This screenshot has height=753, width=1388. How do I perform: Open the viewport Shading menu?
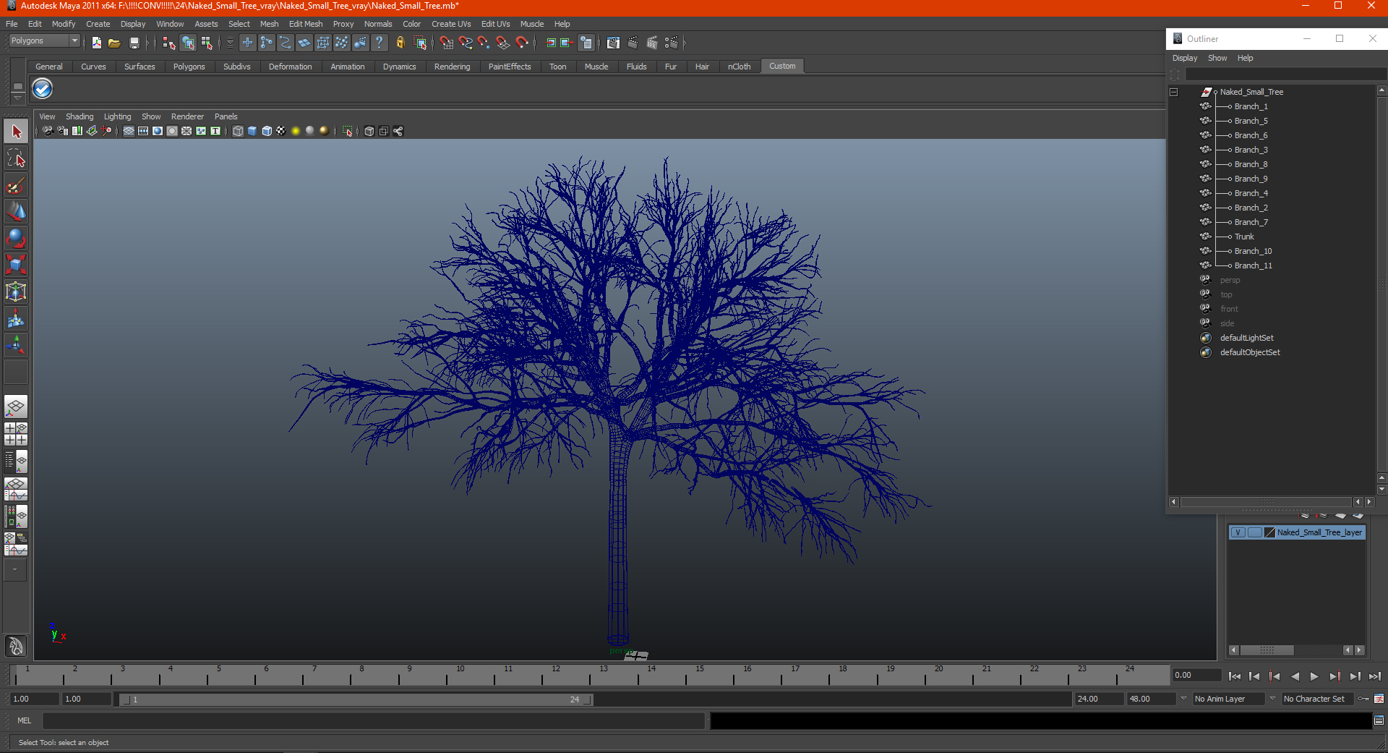(80, 116)
